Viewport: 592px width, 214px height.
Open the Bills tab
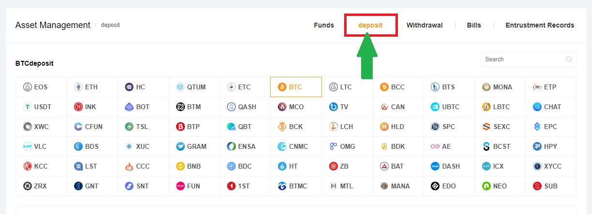474,25
